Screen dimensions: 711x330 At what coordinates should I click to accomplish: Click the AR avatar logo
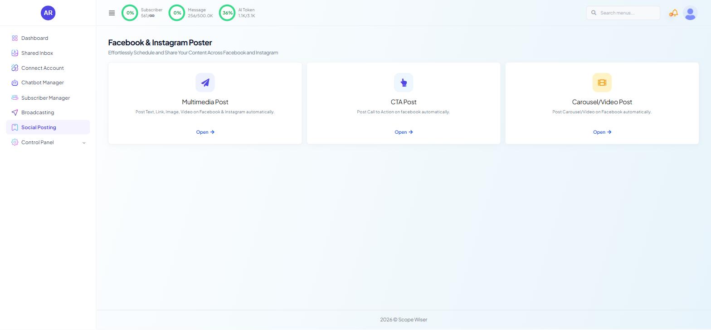click(x=48, y=13)
